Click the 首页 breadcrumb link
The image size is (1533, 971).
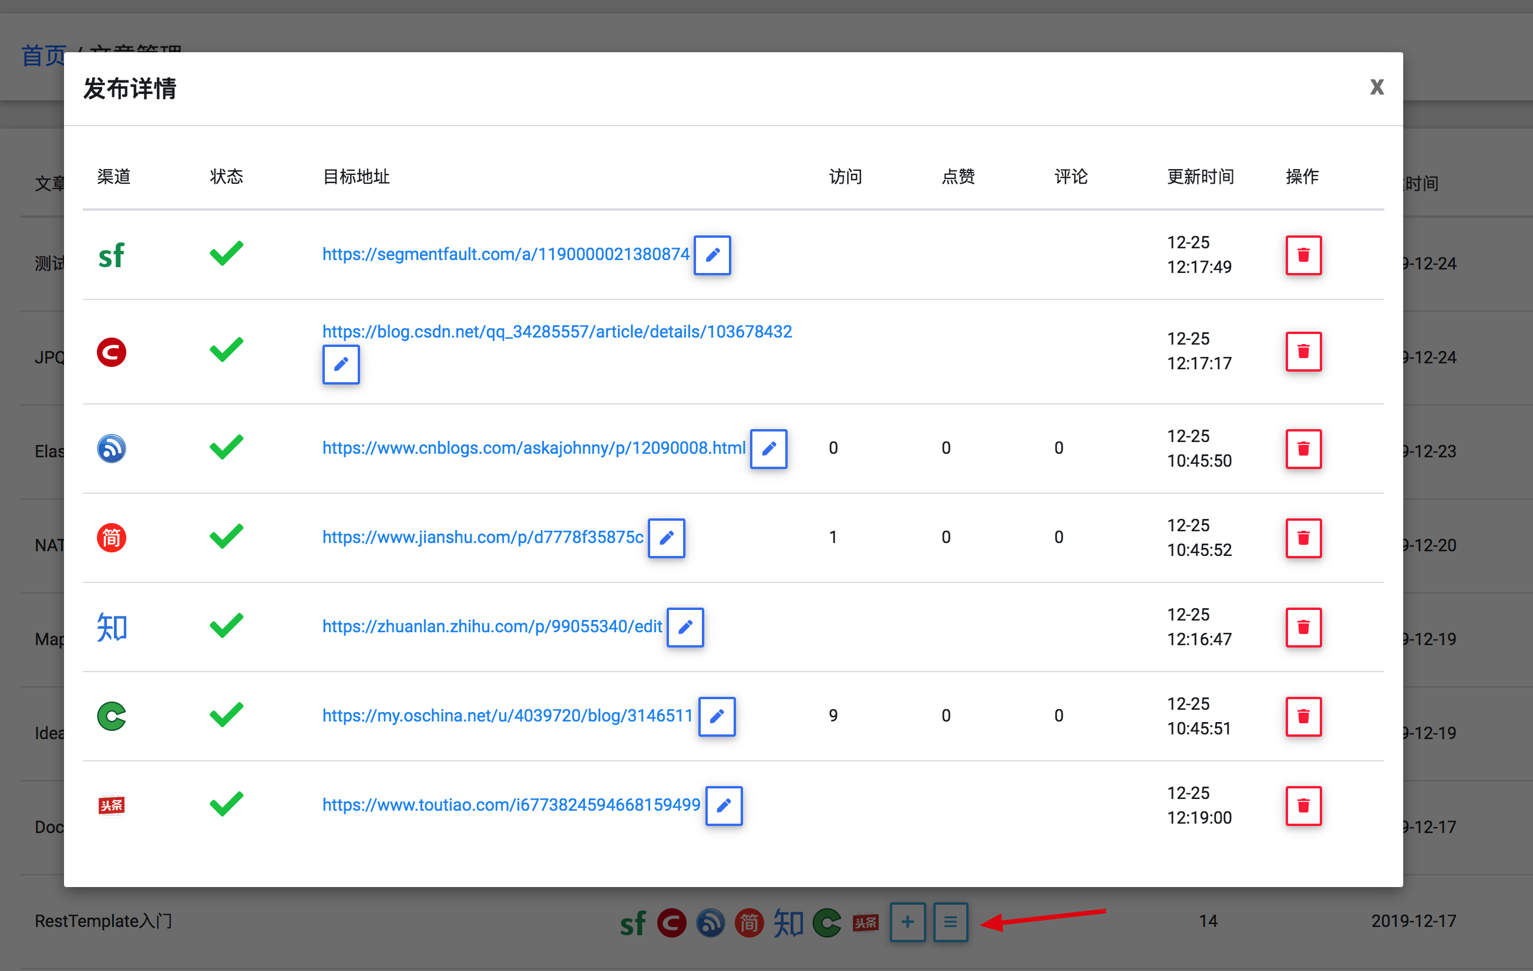(45, 55)
